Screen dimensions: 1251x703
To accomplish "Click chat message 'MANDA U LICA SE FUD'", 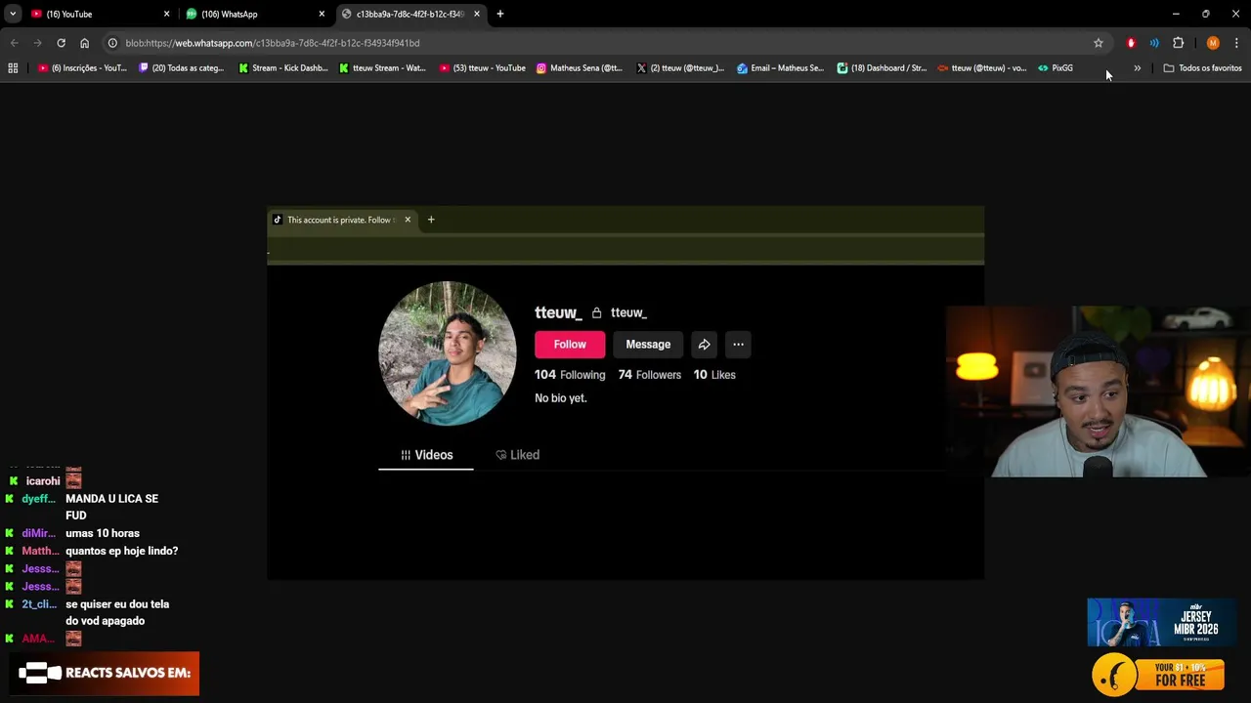I will tap(111, 507).
